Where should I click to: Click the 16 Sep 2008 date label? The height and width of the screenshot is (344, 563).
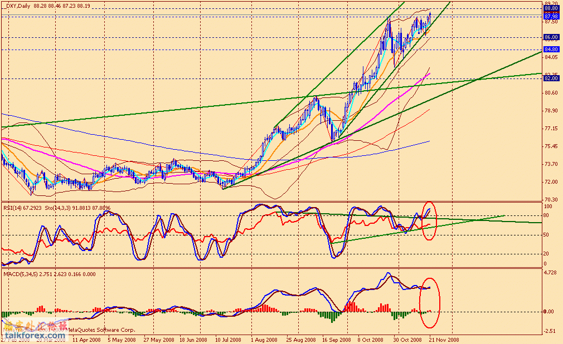pos(337,340)
